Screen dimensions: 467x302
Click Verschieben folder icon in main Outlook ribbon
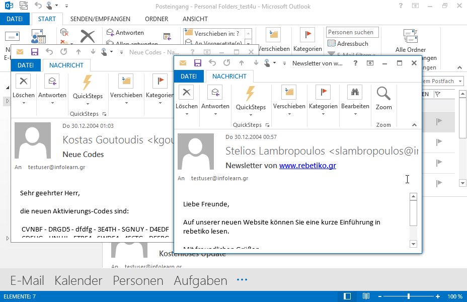[x=273, y=35]
